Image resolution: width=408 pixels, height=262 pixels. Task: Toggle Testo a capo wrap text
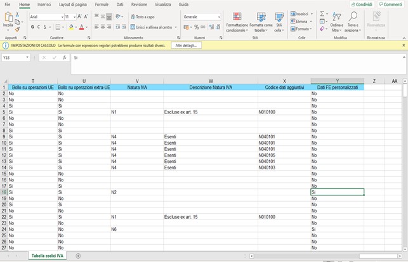(143, 16)
